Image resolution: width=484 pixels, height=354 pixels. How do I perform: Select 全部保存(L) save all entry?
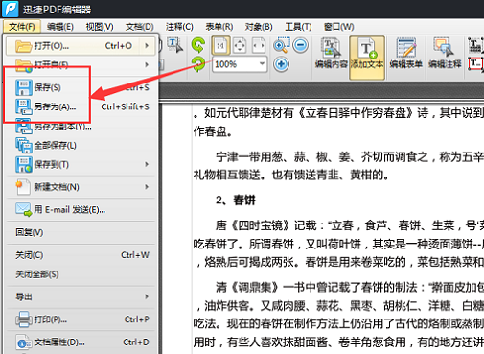[x=81, y=146]
